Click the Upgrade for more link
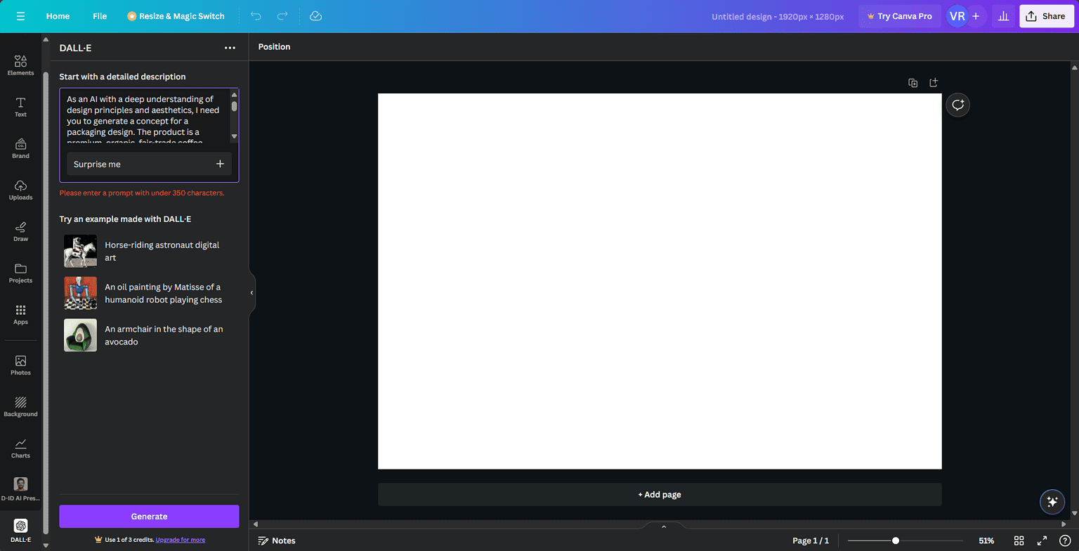 tap(181, 540)
